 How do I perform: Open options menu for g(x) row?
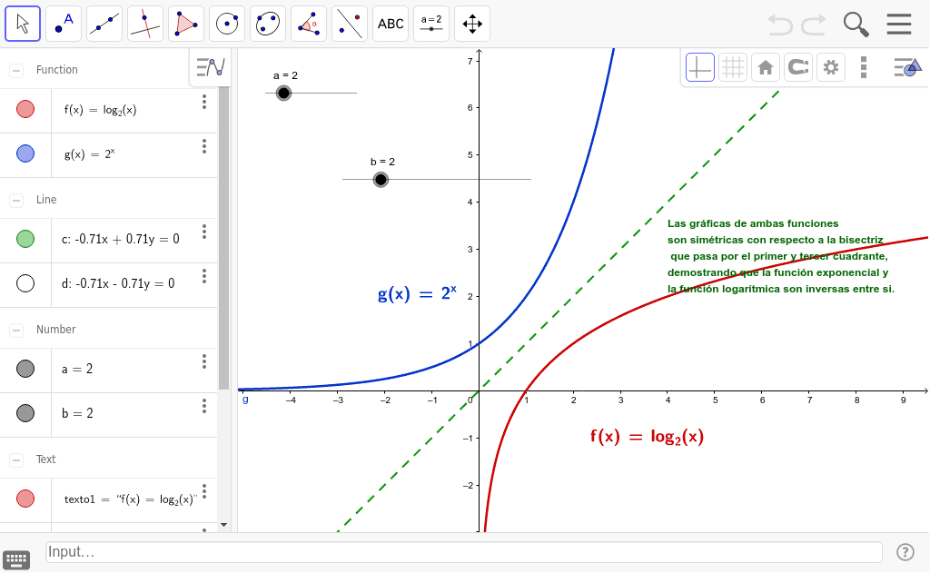(x=204, y=146)
